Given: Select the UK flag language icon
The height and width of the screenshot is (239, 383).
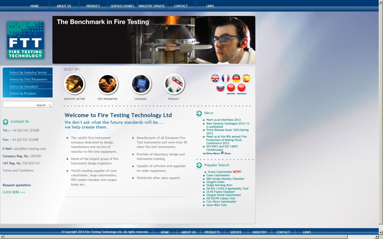Looking at the screenshot, I should click(x=215, y=78).
